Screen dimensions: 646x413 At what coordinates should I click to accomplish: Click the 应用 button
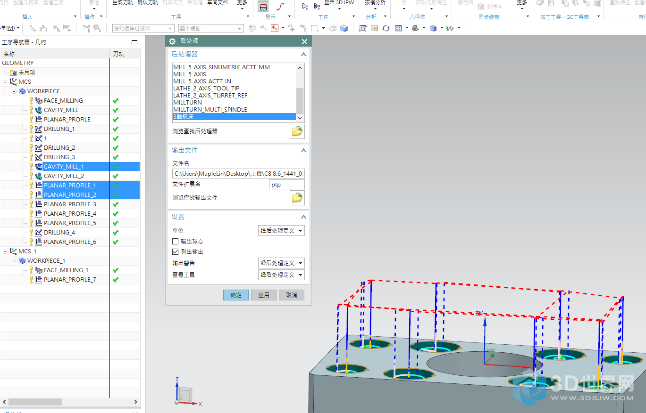(x=264, y=295)
